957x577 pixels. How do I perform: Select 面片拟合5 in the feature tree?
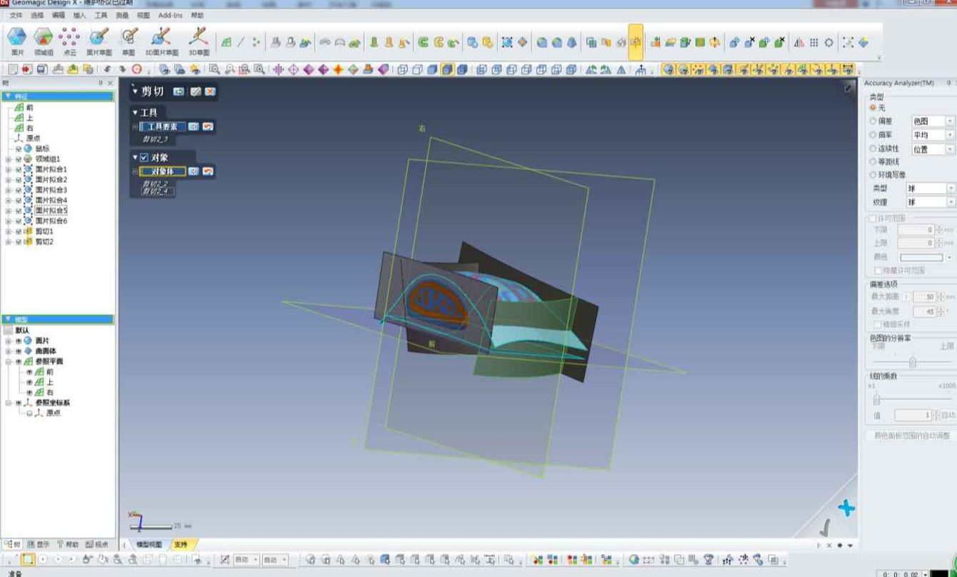coord(51,211)
